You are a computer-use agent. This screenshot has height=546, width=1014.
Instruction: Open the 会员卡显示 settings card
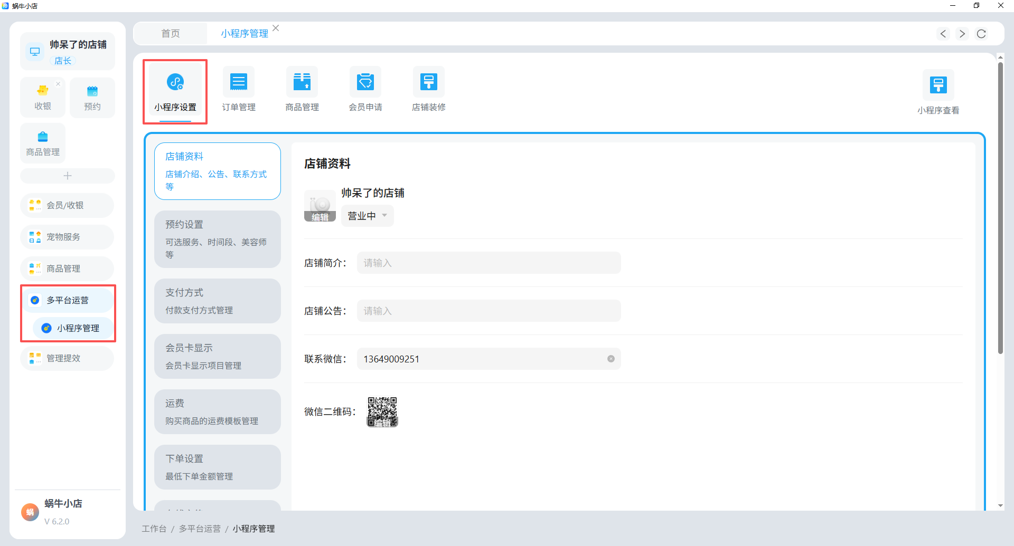218,356
